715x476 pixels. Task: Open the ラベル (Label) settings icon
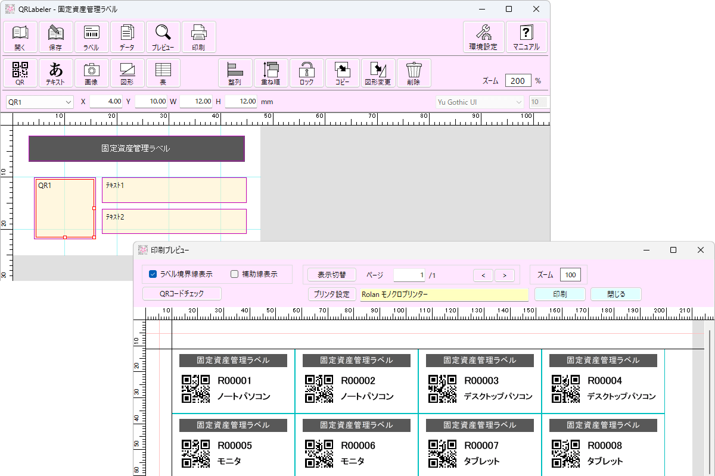pos(92,37)
